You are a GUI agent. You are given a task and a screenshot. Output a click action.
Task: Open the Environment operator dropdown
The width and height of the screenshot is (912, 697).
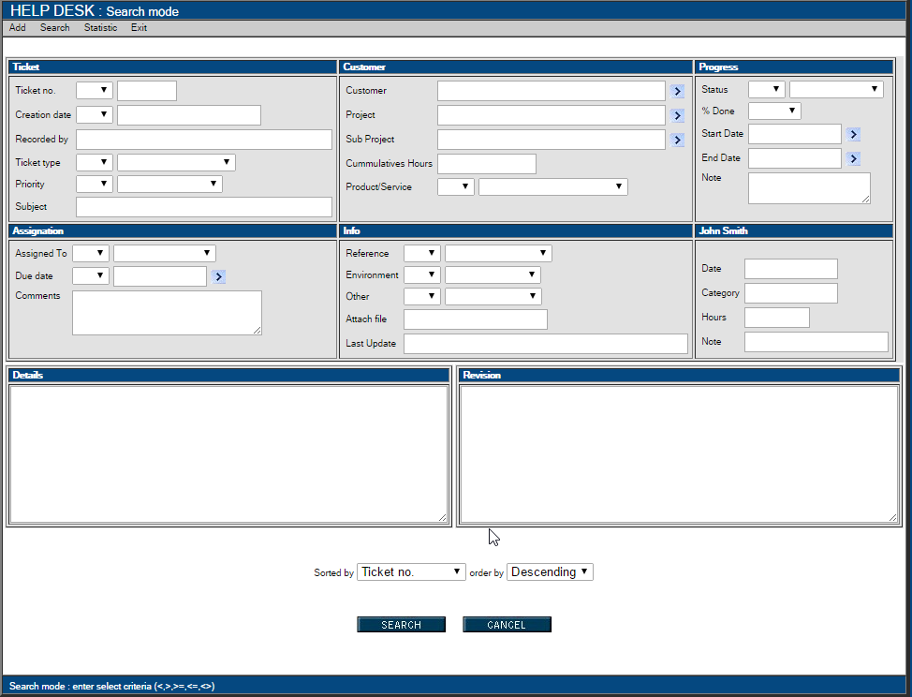click(x=422, y=274)
